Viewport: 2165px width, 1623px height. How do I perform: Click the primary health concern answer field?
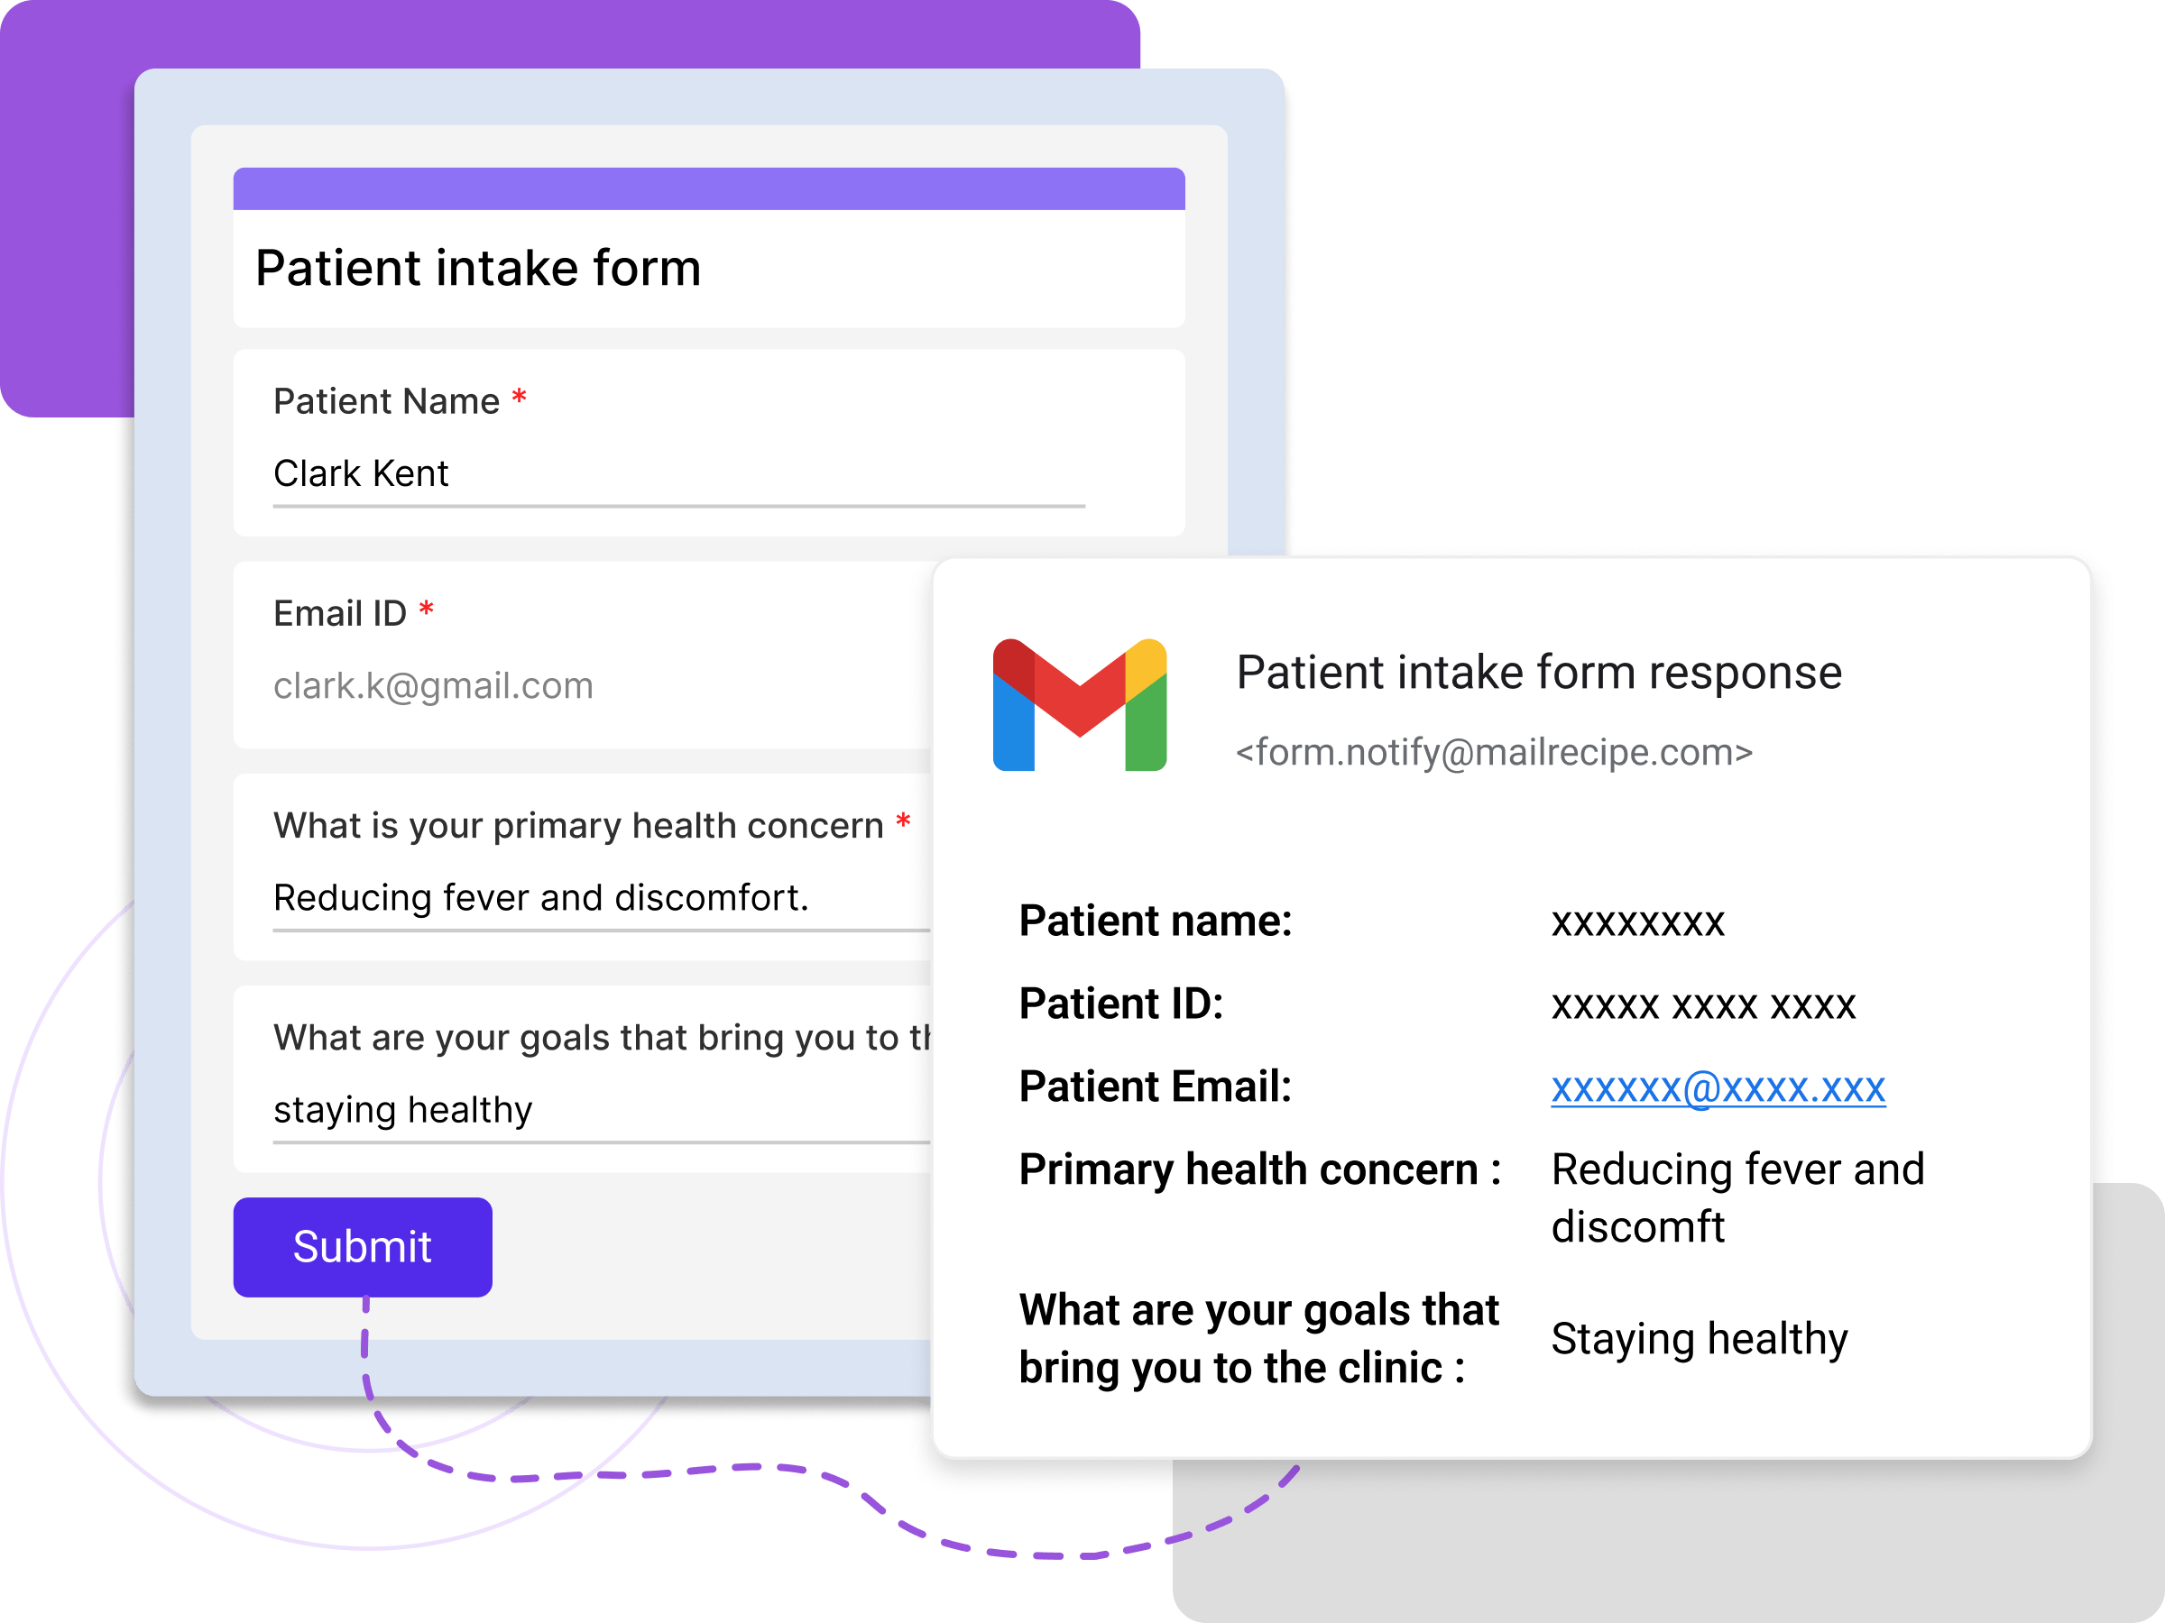click(597, 898)
